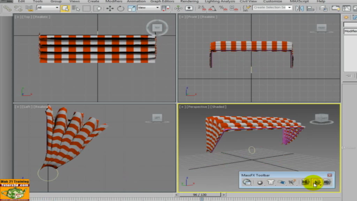Click the Use Pivot Point Center icon

[x=166, y=9]
